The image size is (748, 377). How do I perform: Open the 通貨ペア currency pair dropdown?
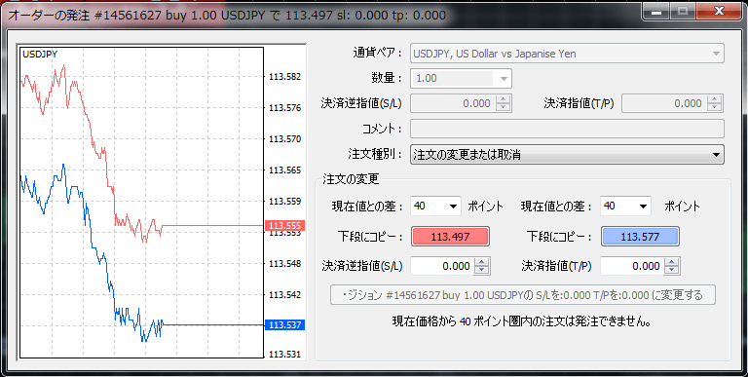pos(567,54)
